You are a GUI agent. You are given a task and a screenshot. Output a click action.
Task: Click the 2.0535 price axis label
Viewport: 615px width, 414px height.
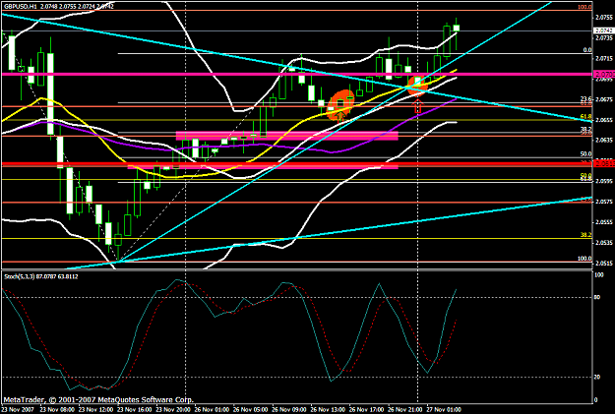[604, 243]
